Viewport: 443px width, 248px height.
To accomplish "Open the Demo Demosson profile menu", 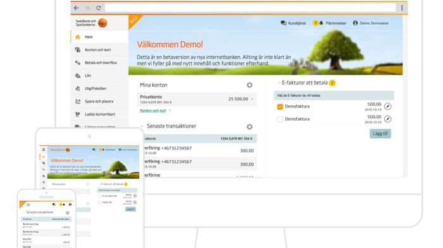I will click(x=371, y=23).
